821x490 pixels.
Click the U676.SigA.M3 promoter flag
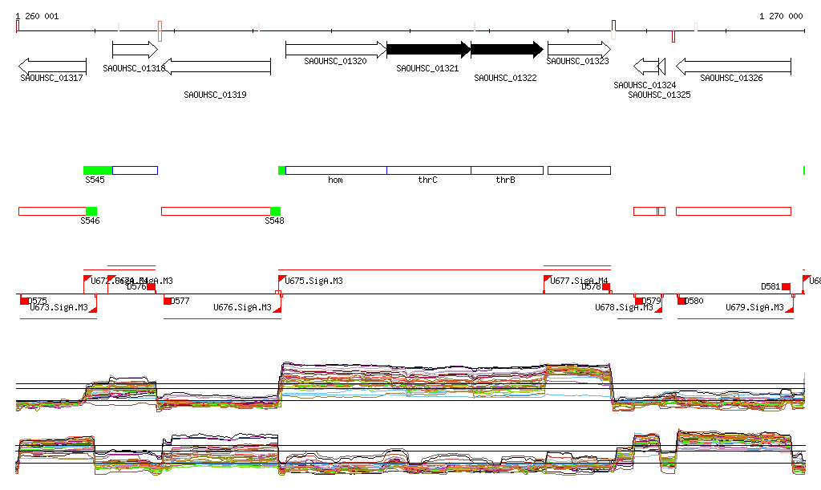[277, 310]
